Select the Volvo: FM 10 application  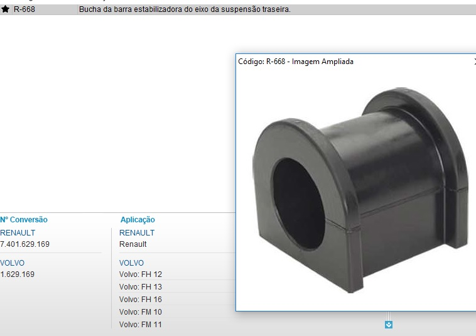click(141, 312)
